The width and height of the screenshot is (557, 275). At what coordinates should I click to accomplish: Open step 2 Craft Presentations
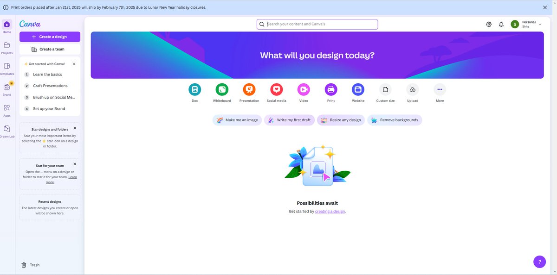click(x=50, y=86)
